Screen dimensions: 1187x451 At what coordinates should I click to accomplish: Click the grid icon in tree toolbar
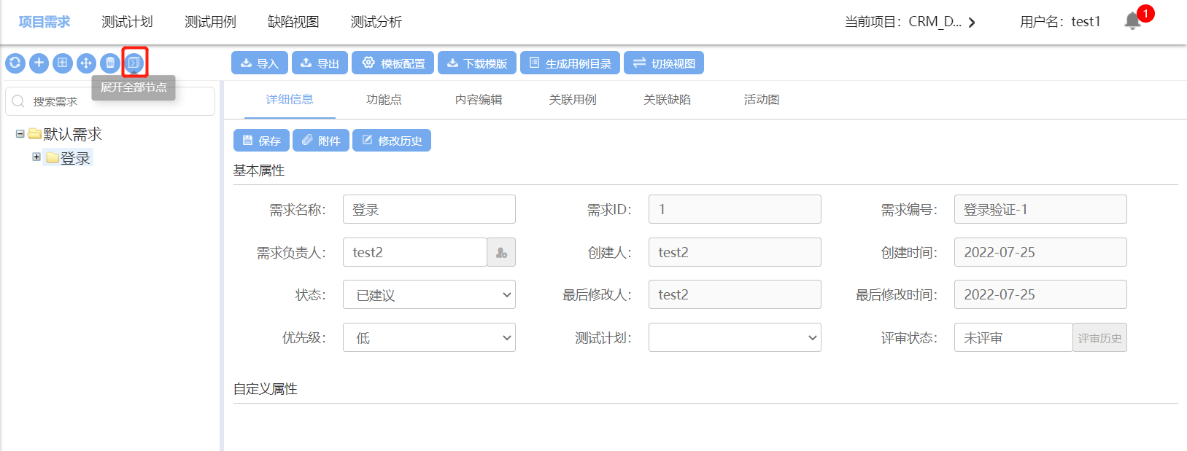click(63, 63)
